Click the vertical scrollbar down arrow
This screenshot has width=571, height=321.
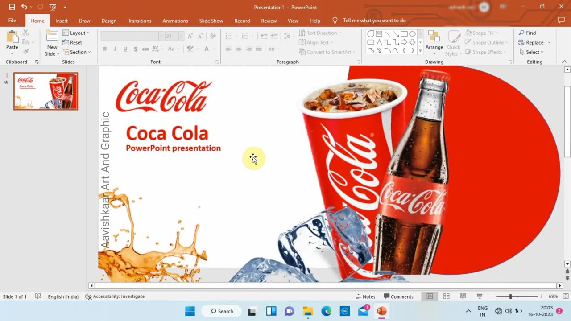[x=567, y=264]
